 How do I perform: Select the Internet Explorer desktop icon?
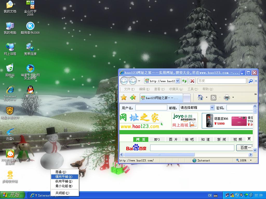pos(10,93)
